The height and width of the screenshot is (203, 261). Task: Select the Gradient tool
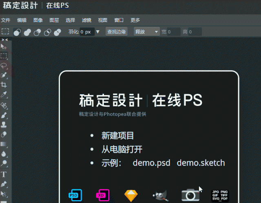[4, 144]
